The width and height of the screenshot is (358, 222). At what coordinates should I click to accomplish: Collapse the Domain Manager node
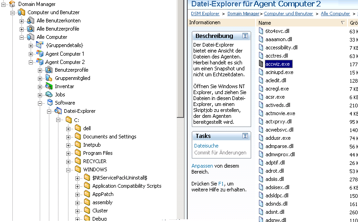4,4
